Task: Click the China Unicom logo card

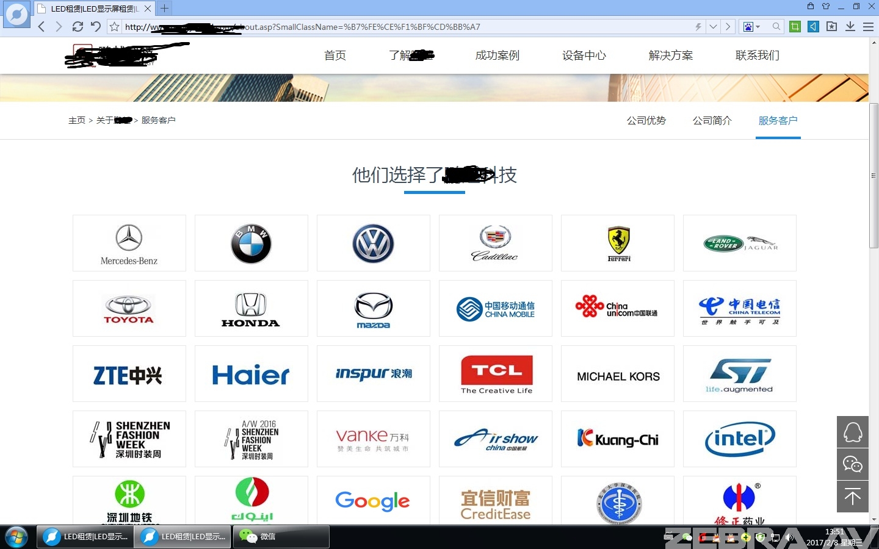Action: click(618, 308)
